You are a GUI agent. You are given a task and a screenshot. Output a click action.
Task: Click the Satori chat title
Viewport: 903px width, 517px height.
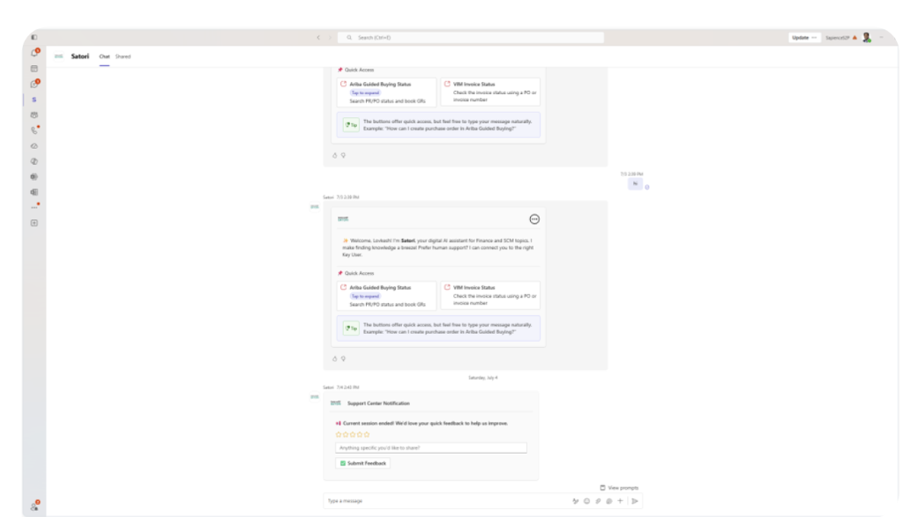point(80,56)
